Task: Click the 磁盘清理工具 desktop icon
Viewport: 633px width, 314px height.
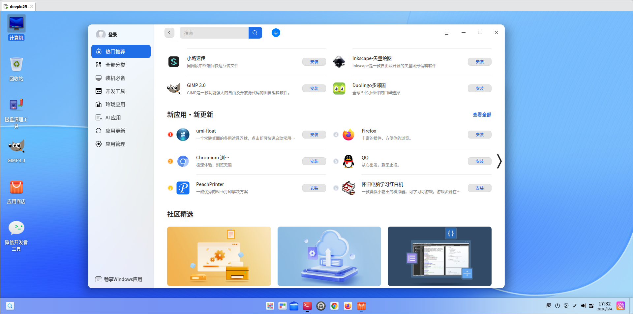Action: tap(16, 113)
